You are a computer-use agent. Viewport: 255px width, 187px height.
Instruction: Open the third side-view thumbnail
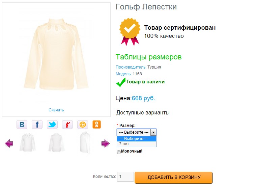tap(85, 143)
